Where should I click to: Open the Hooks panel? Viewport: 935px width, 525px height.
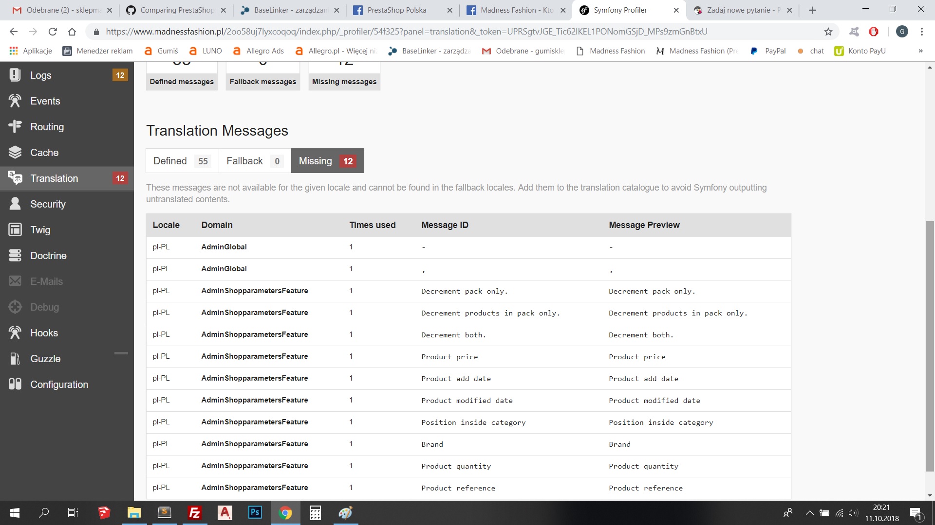click(44, 333)
